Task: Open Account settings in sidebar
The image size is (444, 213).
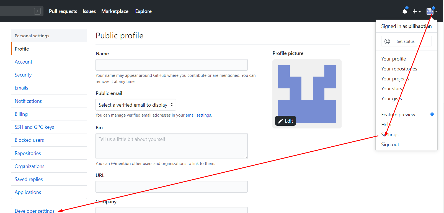Action: pos(49,62)
